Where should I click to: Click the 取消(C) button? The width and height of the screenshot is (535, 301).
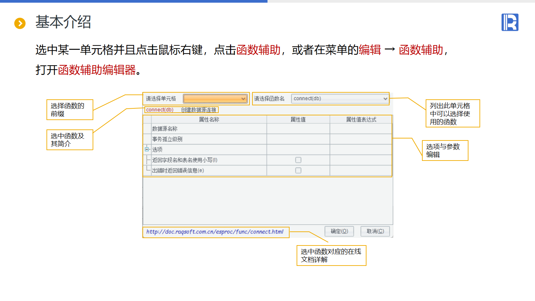pyautogui.click(x=375, y=231)
